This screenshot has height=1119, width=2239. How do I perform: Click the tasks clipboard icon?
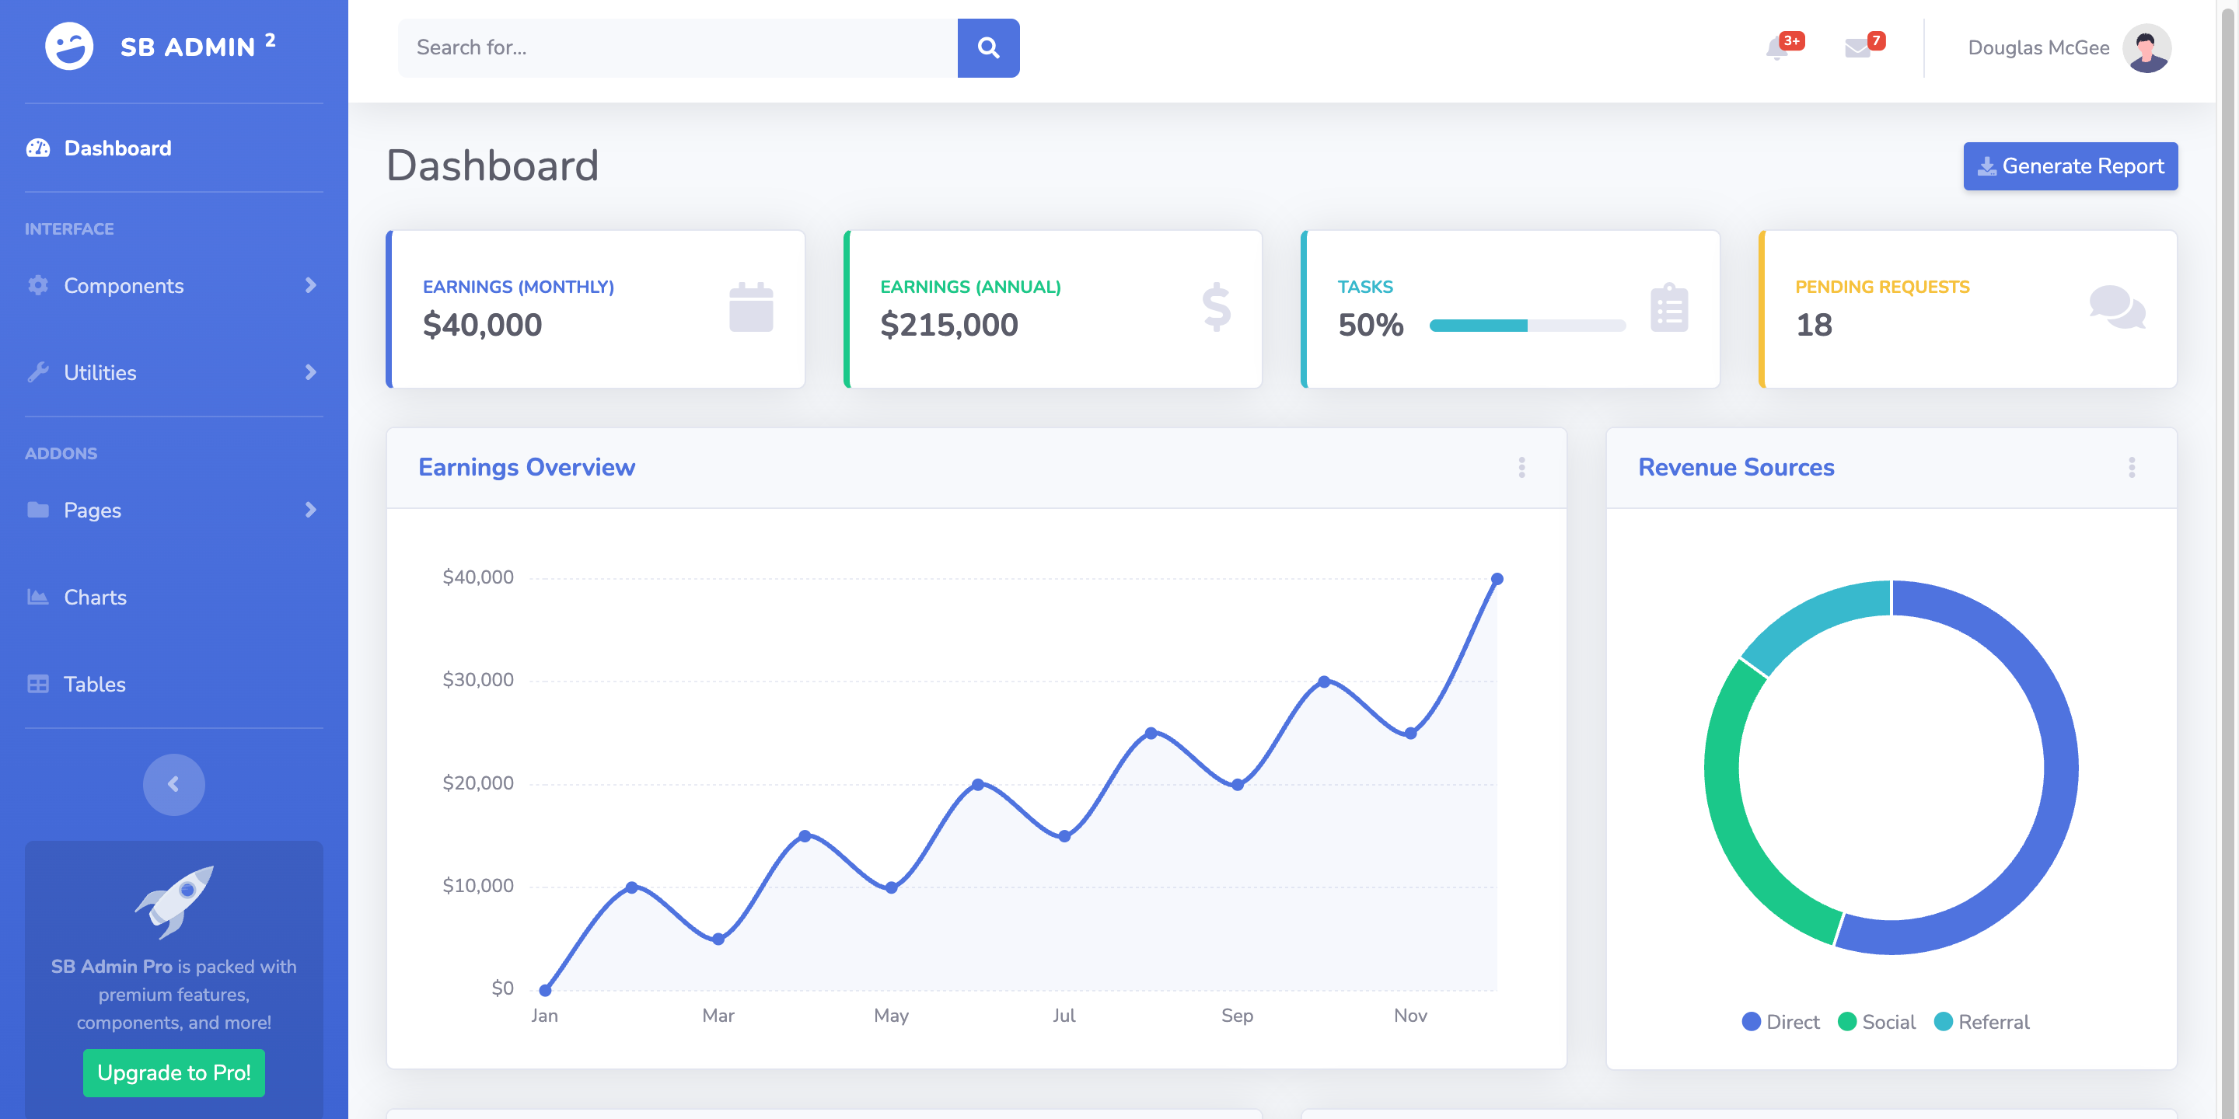[1669, 307]
